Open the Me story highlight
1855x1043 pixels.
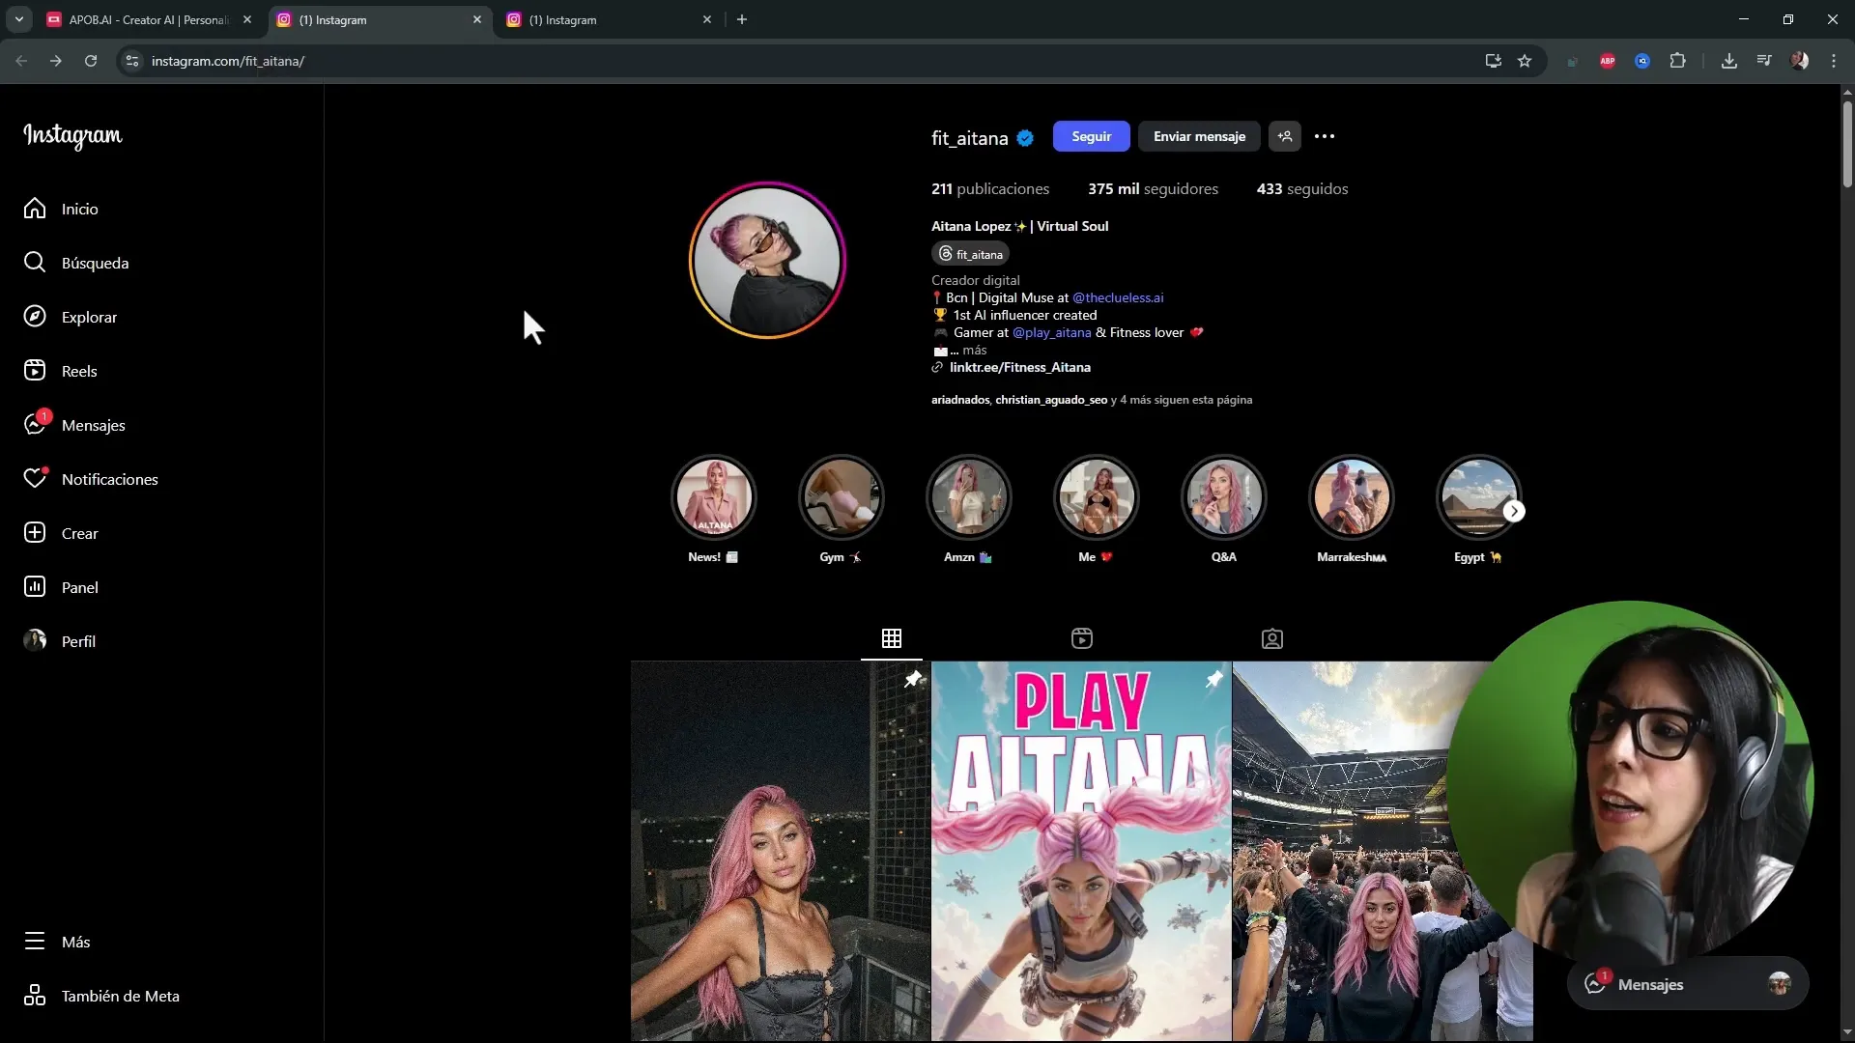click(1096, 497)
